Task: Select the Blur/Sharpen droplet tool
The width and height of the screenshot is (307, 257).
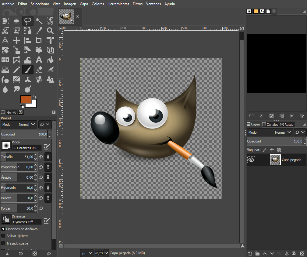Action: (5, 89)
